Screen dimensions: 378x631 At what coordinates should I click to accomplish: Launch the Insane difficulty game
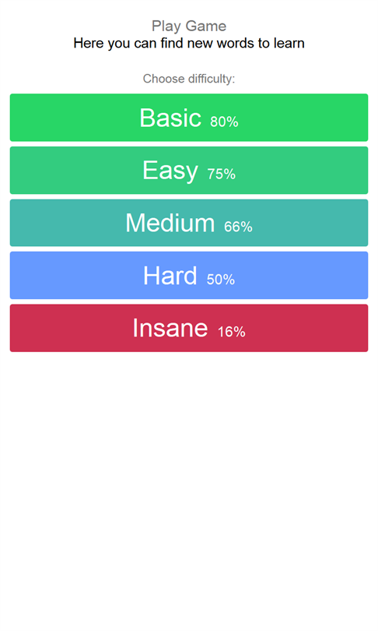pyautogui.click(x=189, y=328)
